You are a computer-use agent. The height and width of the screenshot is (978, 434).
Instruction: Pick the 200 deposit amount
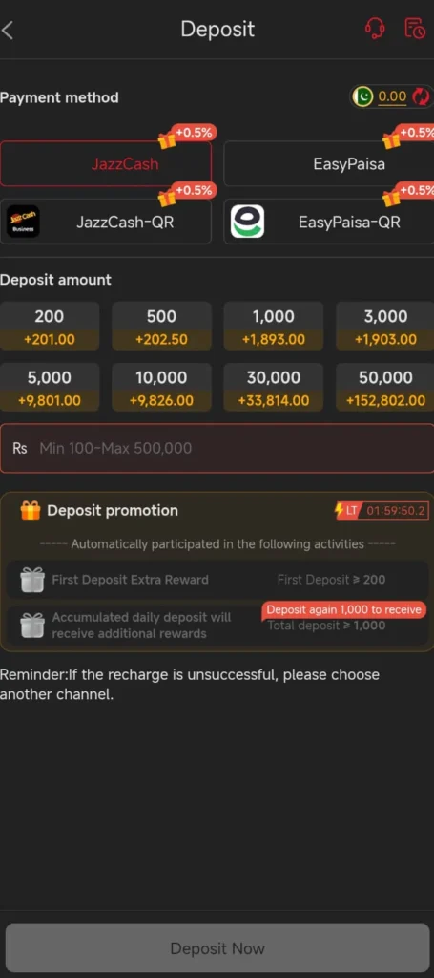pyautogui.click(x=50, y=327)
